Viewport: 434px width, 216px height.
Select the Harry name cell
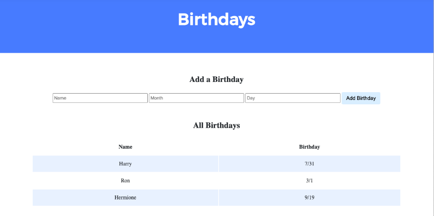(x=125, y=164)
